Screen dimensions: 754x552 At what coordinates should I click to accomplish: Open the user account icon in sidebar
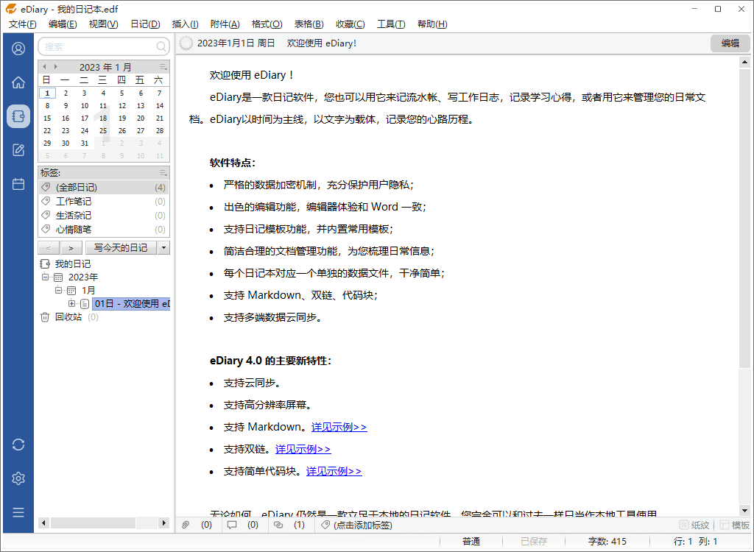18,49
